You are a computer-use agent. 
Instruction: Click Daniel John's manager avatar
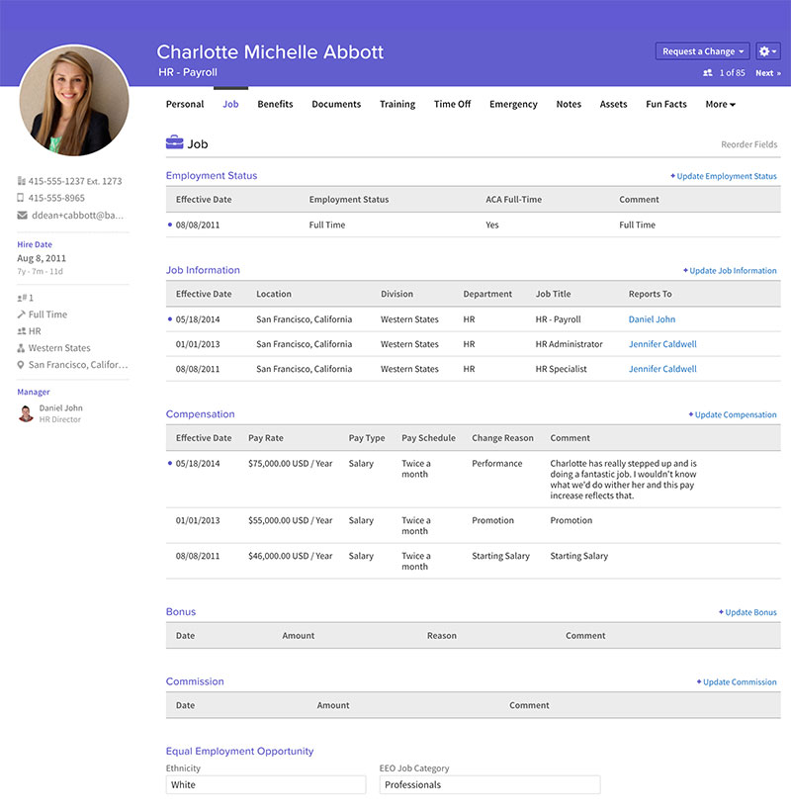[x=26, y=413]
